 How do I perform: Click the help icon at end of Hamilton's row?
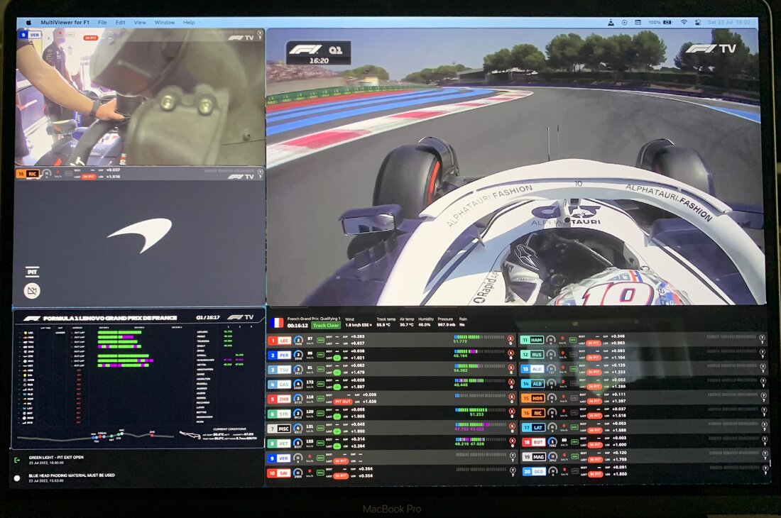(762, 339)
